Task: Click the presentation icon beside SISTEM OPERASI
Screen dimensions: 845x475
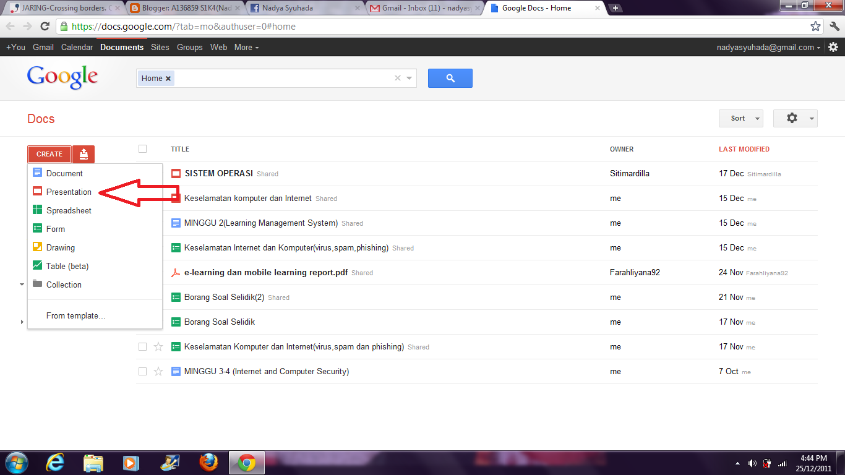Action: pos(176,174)
